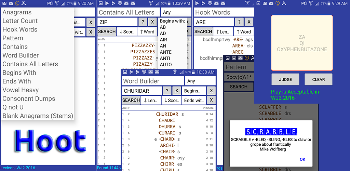Select Anagrams from the search type menu
Viewport: 350px width, 171px height.
17,12
